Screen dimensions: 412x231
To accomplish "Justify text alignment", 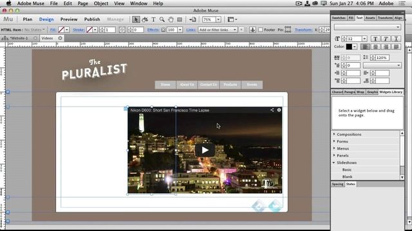I will click(397, 47).
